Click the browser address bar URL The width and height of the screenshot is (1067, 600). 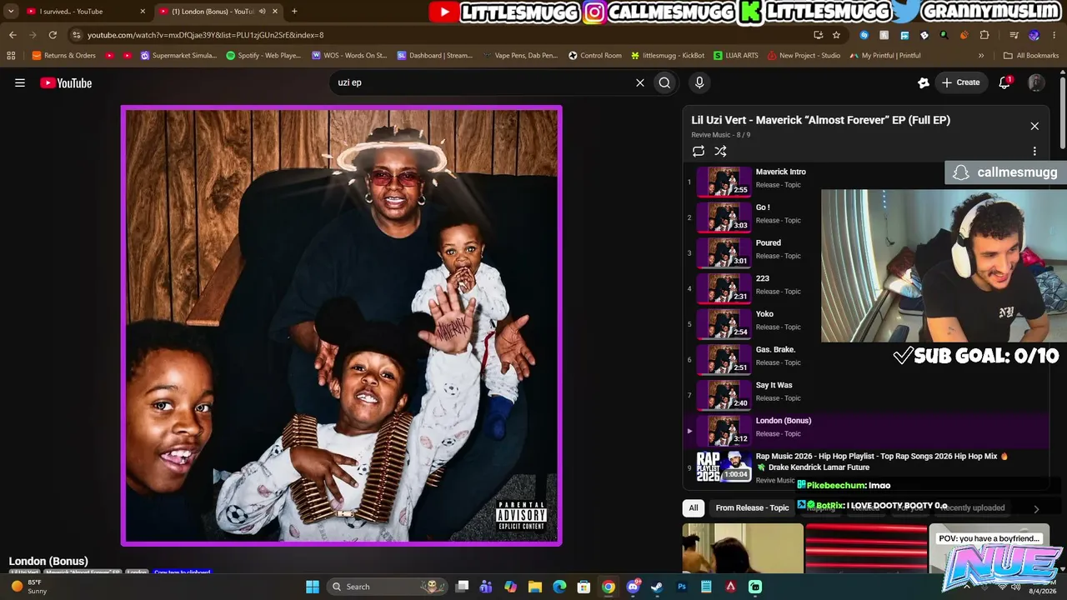pyautogui.click(x=205, y=35)
